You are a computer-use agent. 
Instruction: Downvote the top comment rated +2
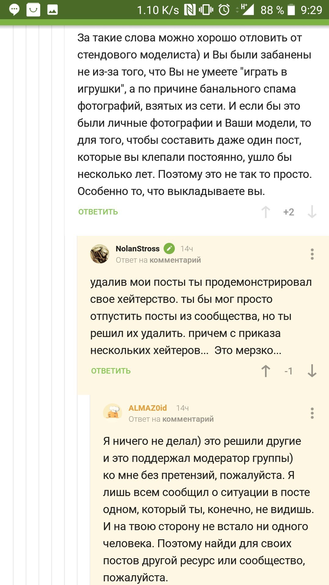(312, 212)
